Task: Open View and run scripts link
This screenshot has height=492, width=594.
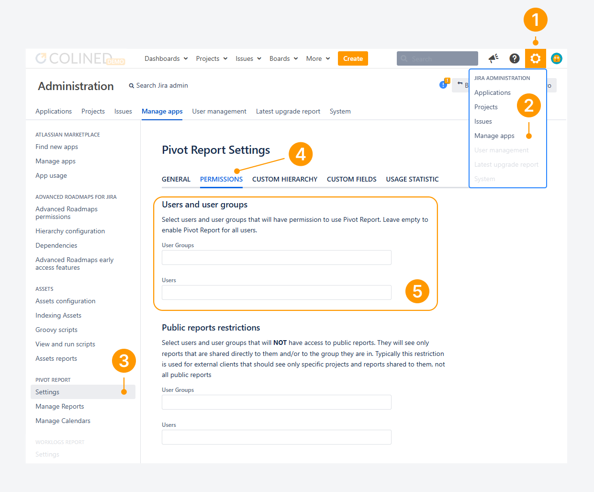Action: click(x=65, y=344)
